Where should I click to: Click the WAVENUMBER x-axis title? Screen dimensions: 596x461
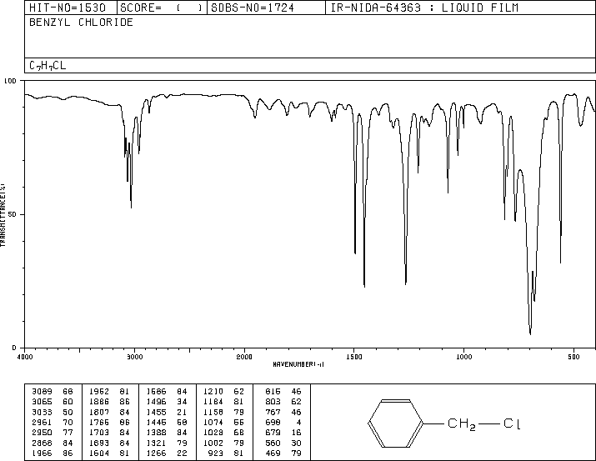click(x=298, y=364)
